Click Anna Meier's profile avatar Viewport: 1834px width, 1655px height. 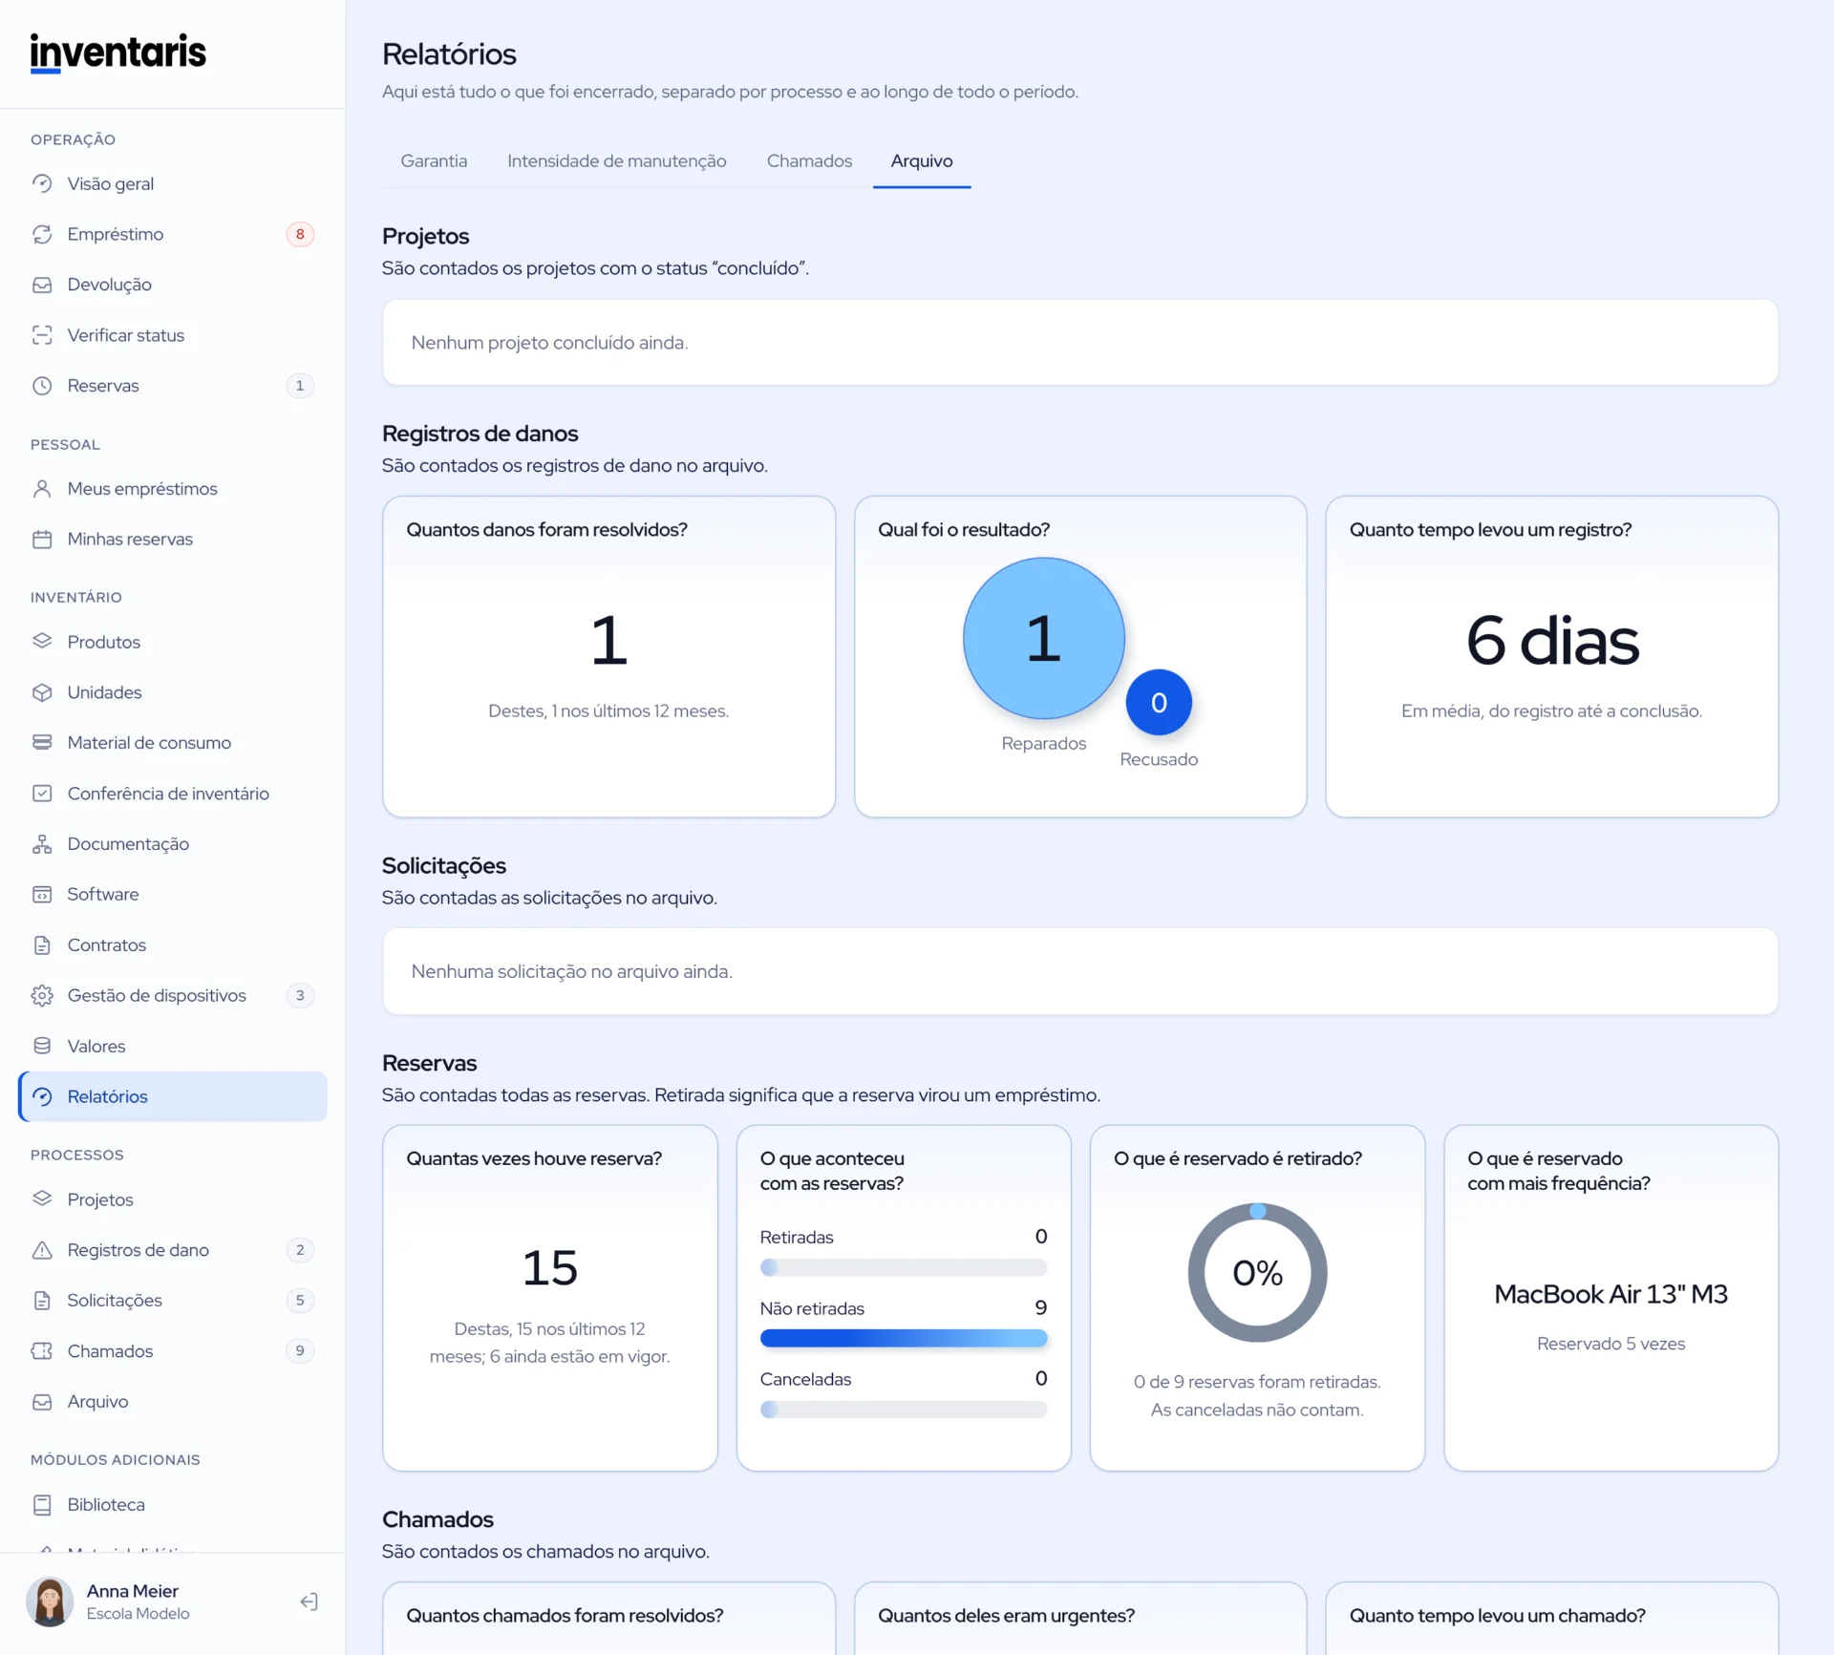click(50, 1602)
